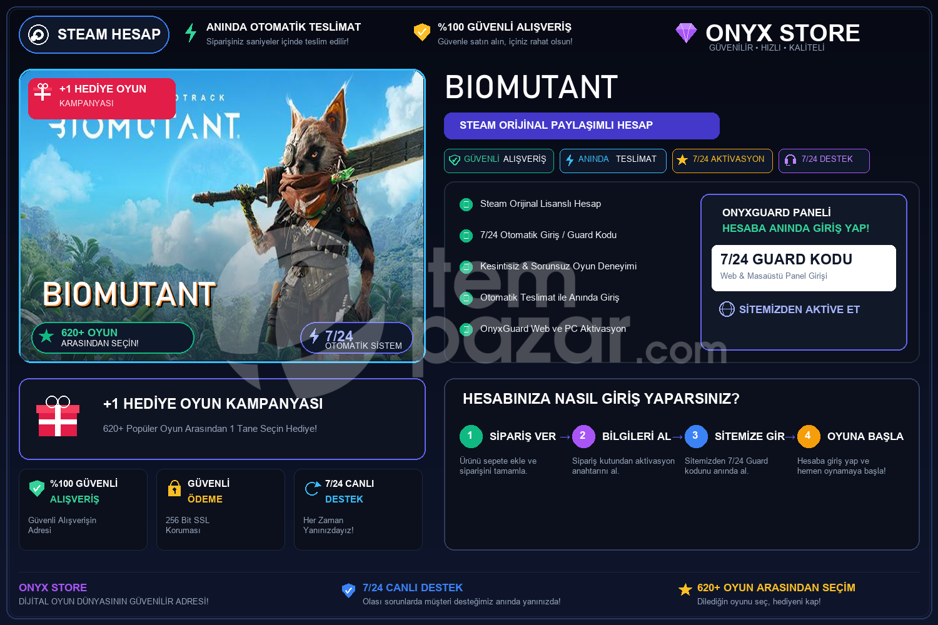
Task: Click the lightning icon in 7/24 Otomatik Sistem badge
Action: [314, 336]
